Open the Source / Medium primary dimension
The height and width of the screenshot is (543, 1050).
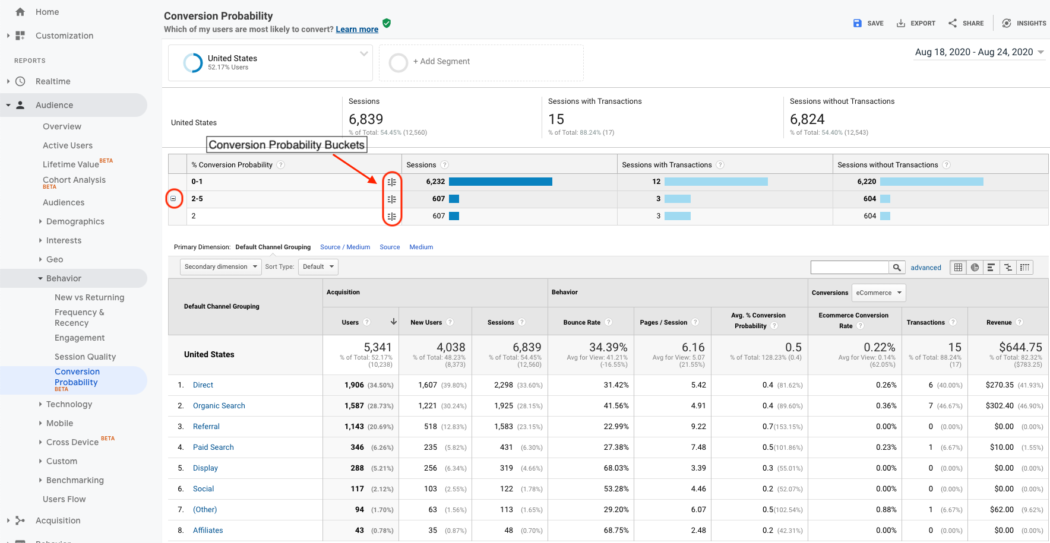[345, 247]
